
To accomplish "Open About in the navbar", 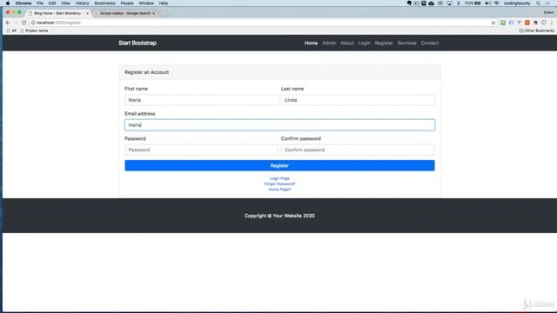I will 347,43.
